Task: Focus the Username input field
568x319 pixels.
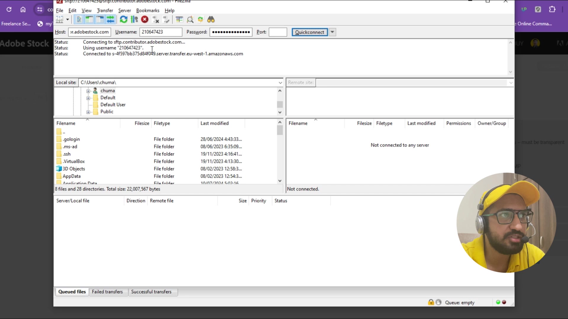Action: pyautogui.click(x=161, y=32)
